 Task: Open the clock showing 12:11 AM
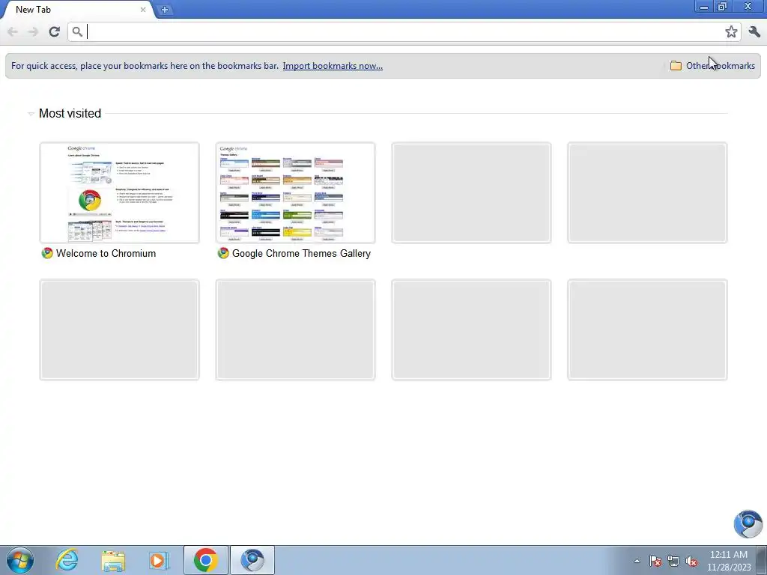point(728,561)
